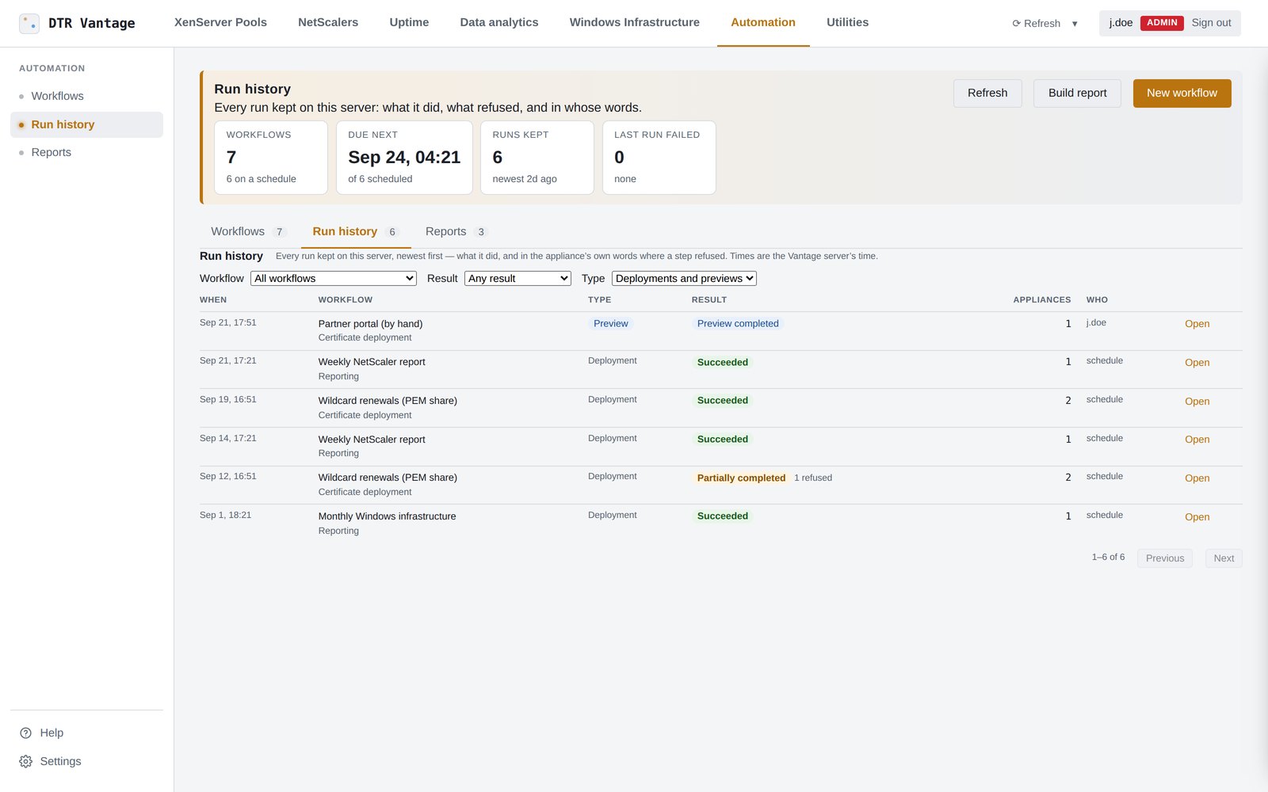Open the Sep 1 Monthly Windows infrastructure run

(x=1197, y=517)
